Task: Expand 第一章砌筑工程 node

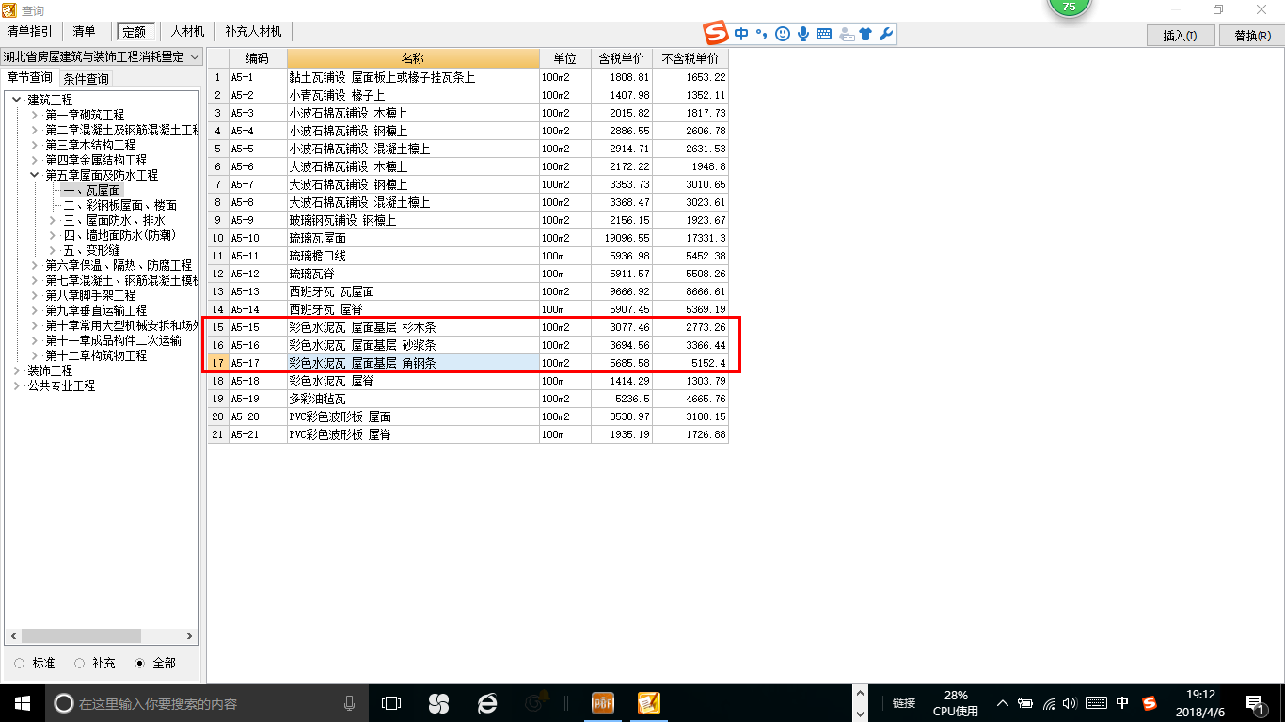Action: (x=35, y=115)
